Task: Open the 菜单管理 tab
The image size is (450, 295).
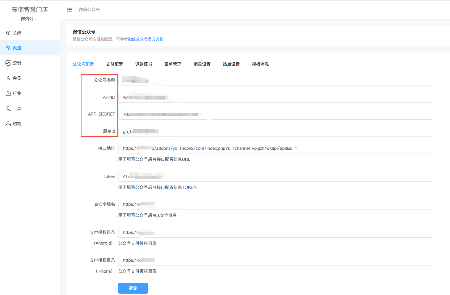Action: (x=173, y=64)
